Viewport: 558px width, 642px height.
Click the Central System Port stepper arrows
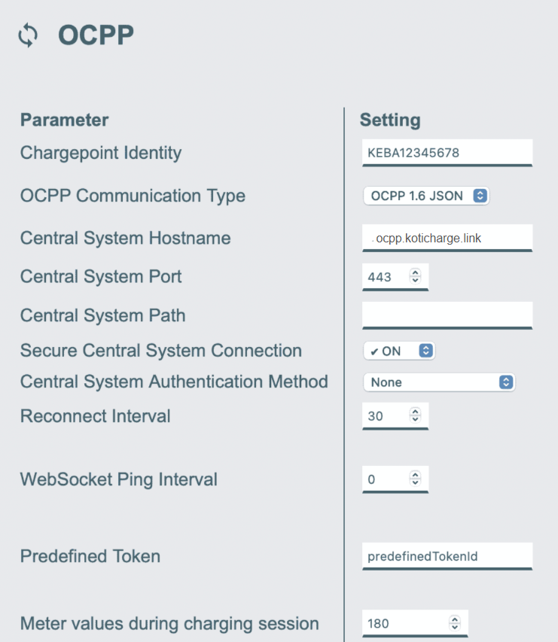(415, 276)
